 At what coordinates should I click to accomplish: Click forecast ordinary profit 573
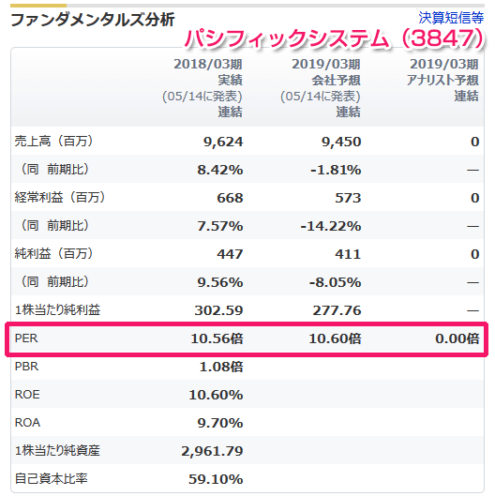coord(348,198)
